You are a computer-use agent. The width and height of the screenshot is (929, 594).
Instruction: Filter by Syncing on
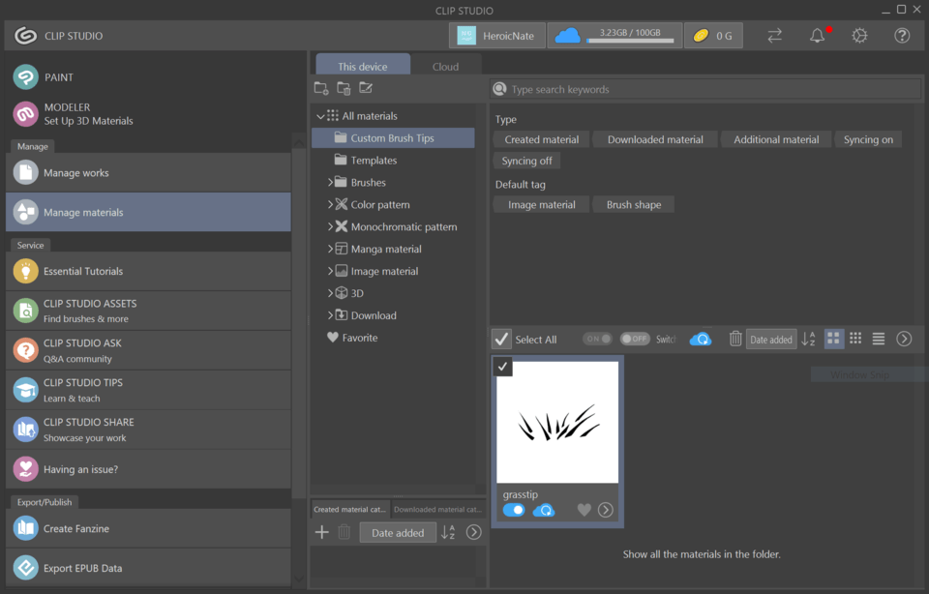tap(868, 139)
